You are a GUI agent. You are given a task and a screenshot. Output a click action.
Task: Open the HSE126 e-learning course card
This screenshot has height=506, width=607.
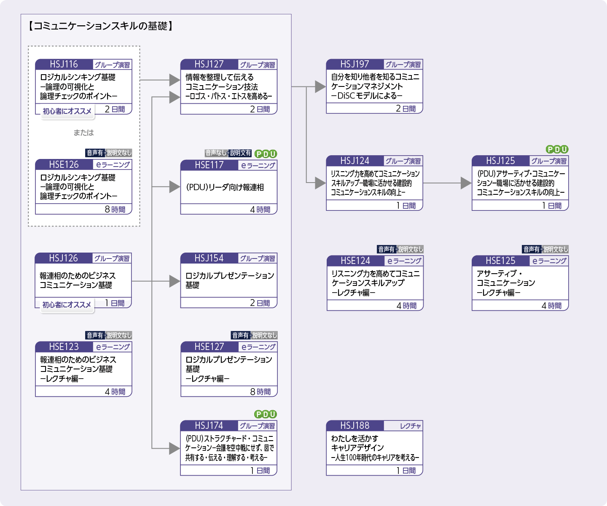(x=83, y=187)
